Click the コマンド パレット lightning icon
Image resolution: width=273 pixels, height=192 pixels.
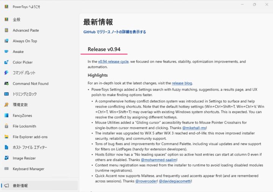point(6,73)
